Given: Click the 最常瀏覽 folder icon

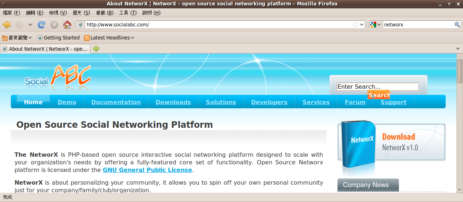Looking at the screenshot, I should click(5, 38).
